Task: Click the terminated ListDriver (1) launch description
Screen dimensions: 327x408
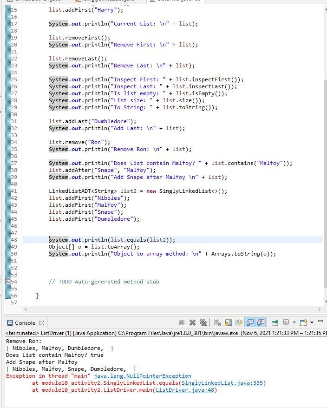Action: pyautogui.click(x=166, y=333)
